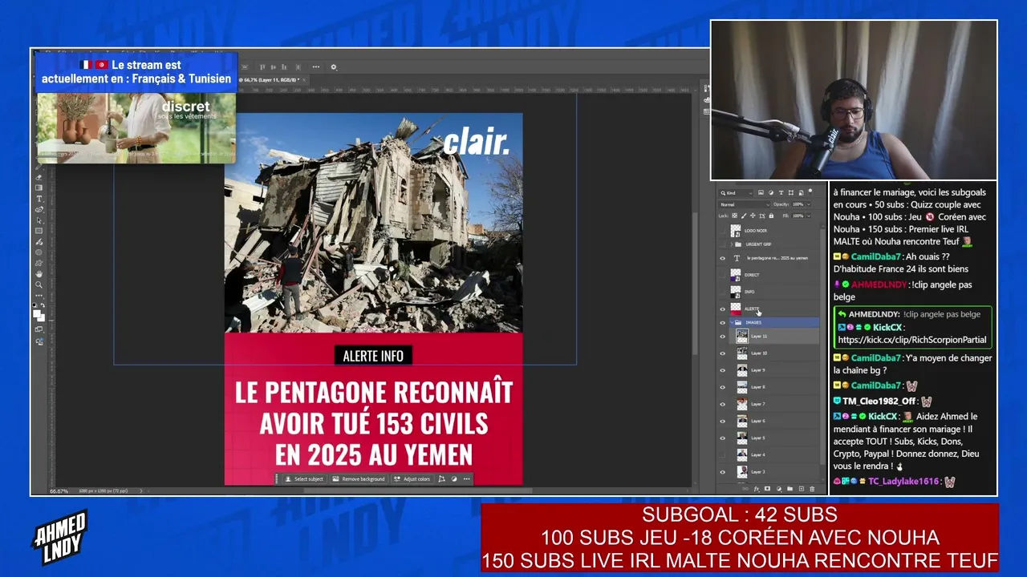
Task: Open the fx layer style menu
Action: tap(757, 488)
